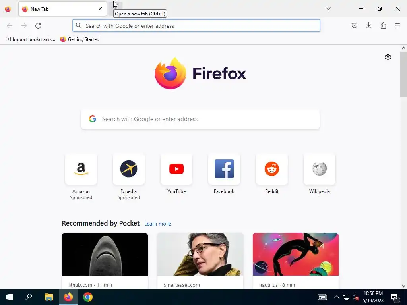Viewport: 407px width, 305px height.
Task: Go back one page
Action: point(10,26)
